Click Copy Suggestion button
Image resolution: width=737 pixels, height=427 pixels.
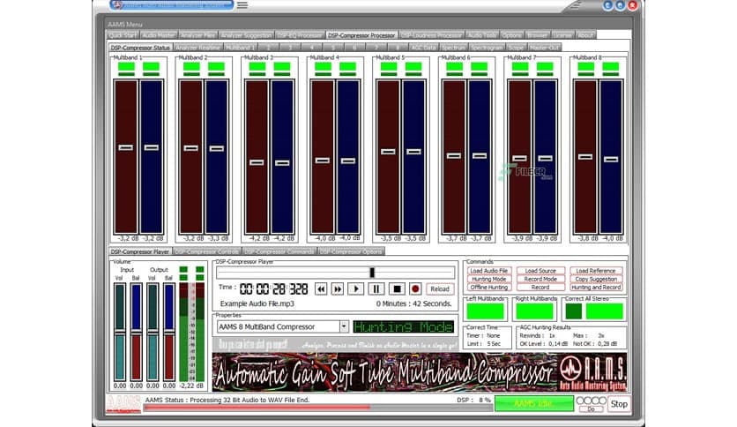(596, 279)
